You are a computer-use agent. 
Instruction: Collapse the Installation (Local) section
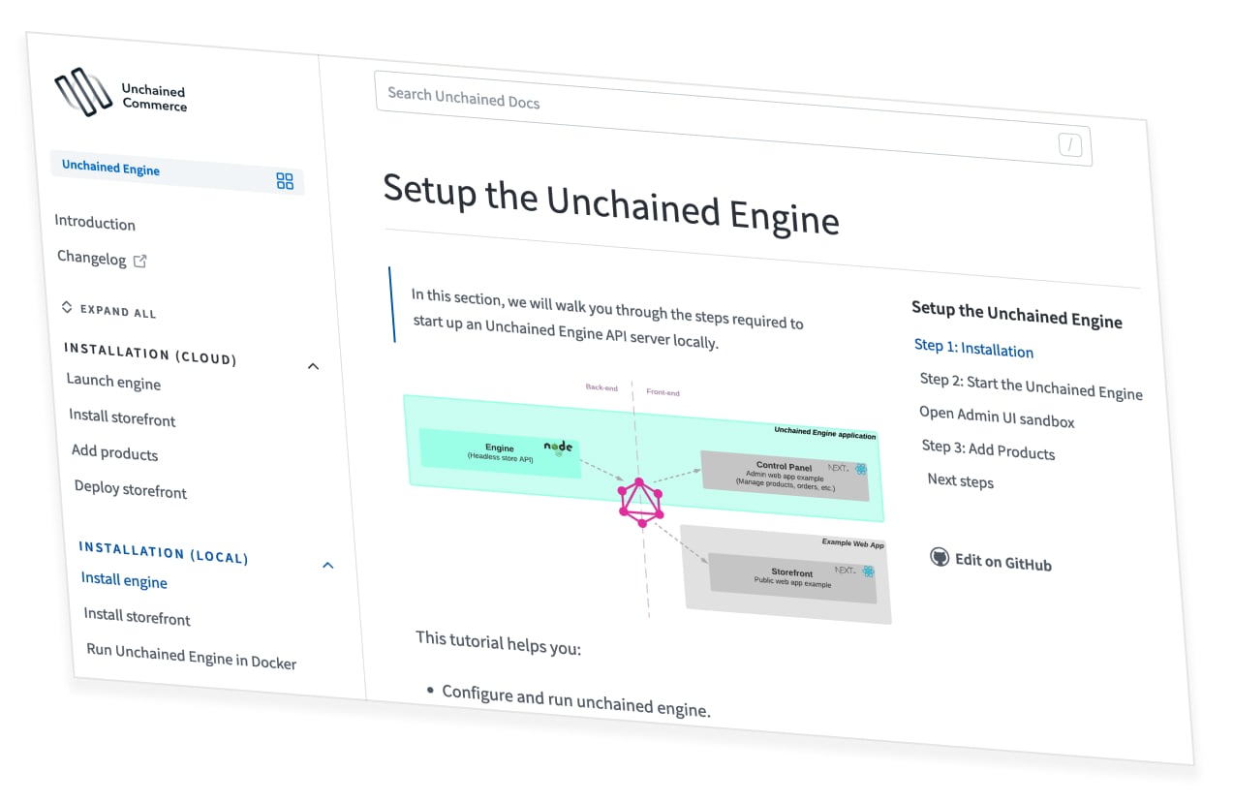327,565
